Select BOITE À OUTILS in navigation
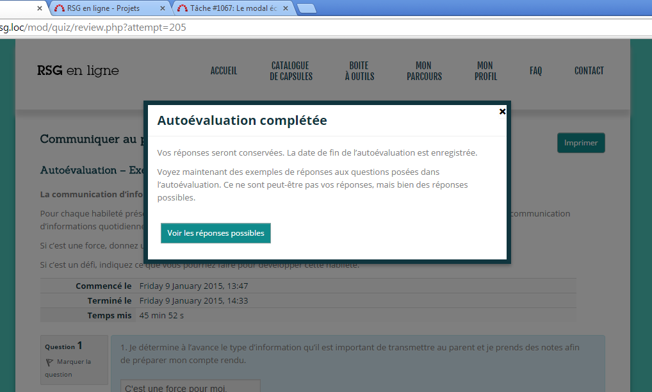This screenshot has width=652, height=392. point(359,71)
